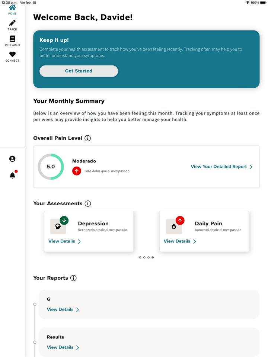Open the Your Assessments info tooltip
The width and height of the screenshot is (268, 357).
pos(88,203)
